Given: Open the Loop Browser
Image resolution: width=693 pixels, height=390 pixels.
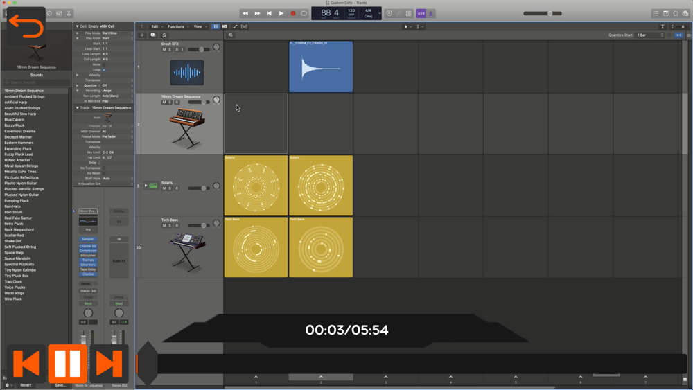Looking at the screenshot, I should pyautogui.click(x=675, y=13).
